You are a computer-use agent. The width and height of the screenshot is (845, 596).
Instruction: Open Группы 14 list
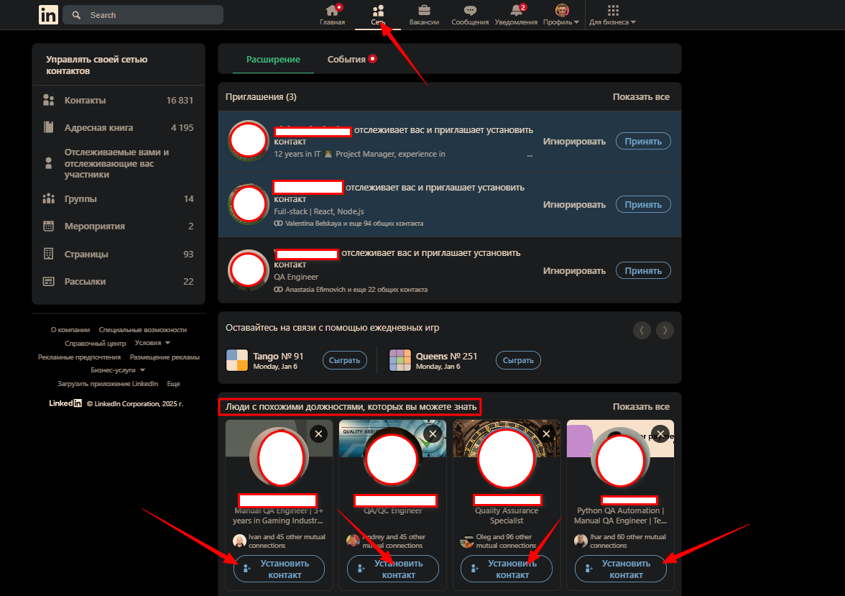[119, 198]
